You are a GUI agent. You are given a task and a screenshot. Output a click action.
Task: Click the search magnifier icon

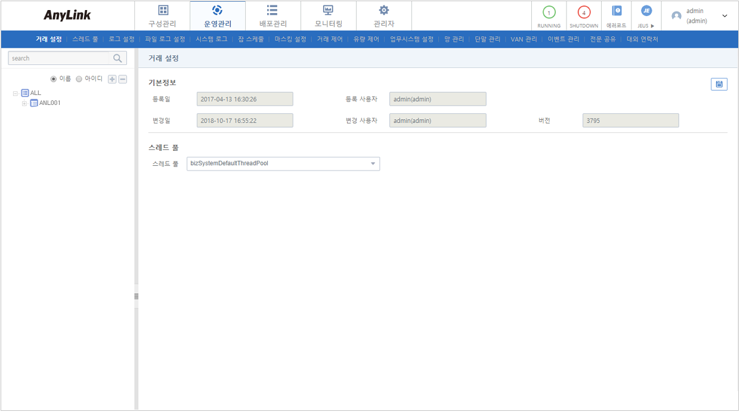coord(117,58)
